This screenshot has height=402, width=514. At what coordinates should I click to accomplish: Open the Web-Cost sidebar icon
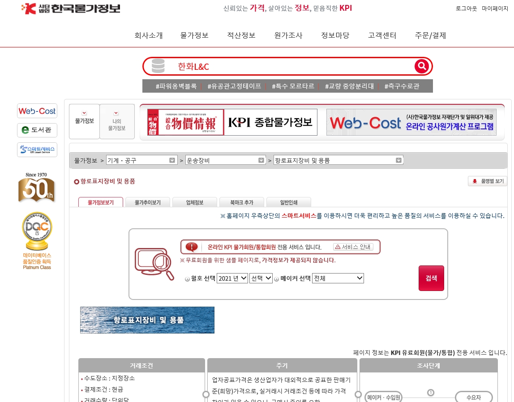[37, 111]
